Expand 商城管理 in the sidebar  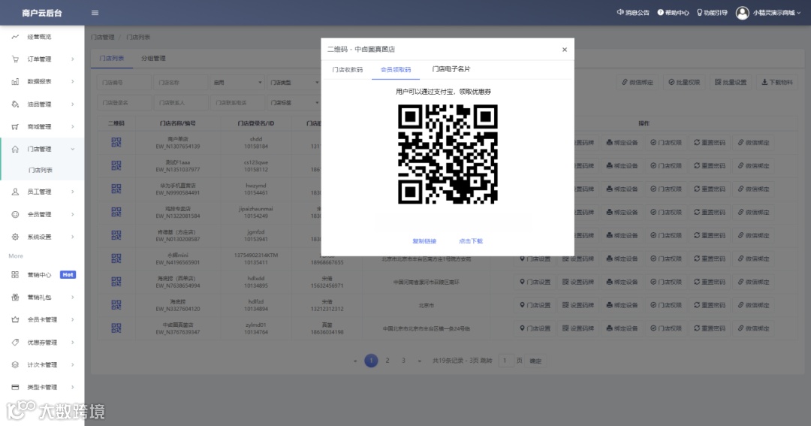(42, 127)
